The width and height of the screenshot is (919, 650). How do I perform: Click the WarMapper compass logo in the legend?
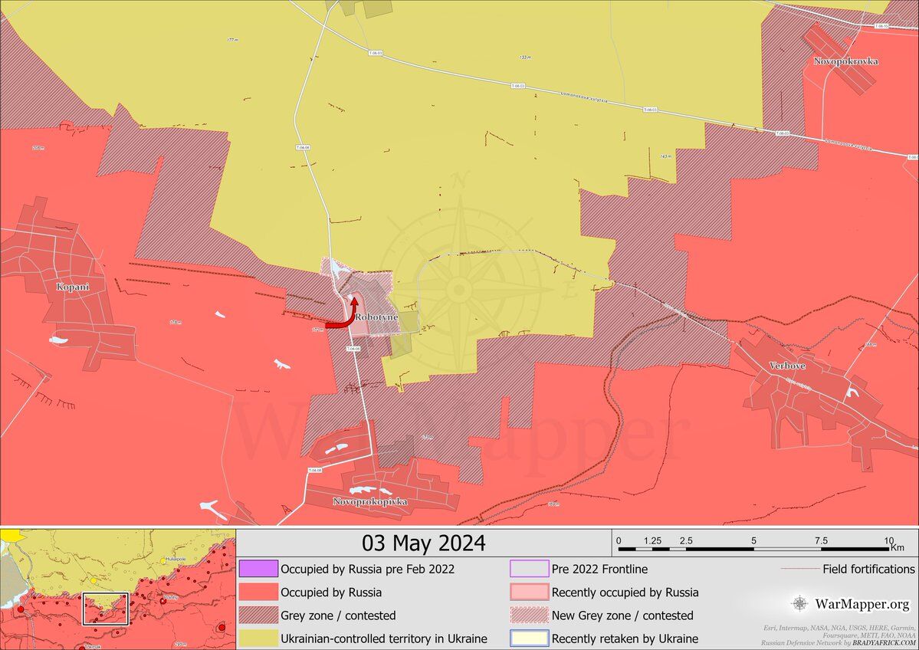(x=799, y=604)
